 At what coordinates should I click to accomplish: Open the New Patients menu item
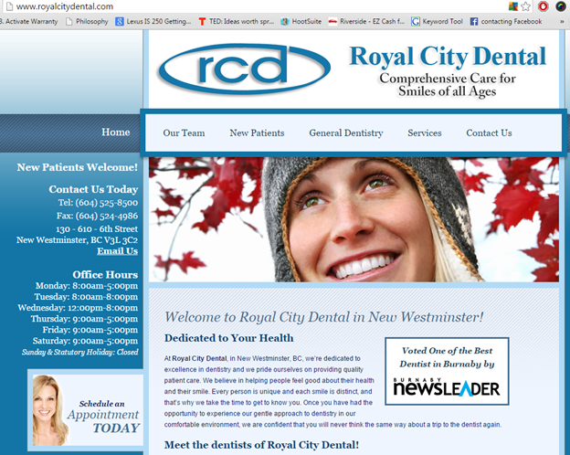pyautogui.click(x=257, y=133)
